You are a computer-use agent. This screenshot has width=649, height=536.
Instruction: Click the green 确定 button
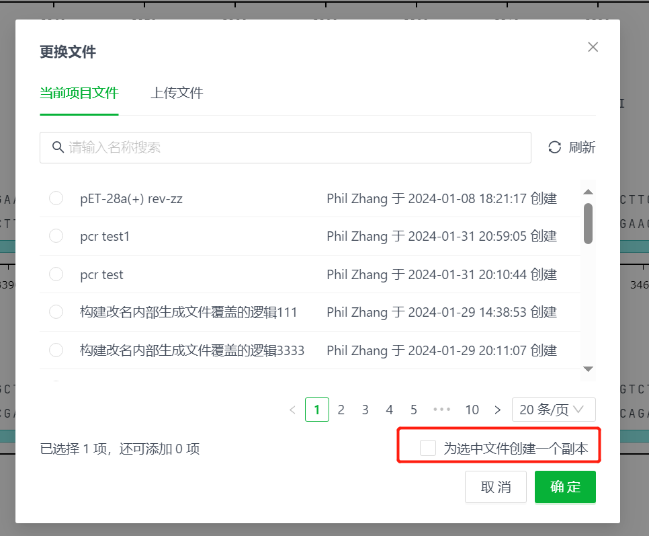tap(565, 487)
